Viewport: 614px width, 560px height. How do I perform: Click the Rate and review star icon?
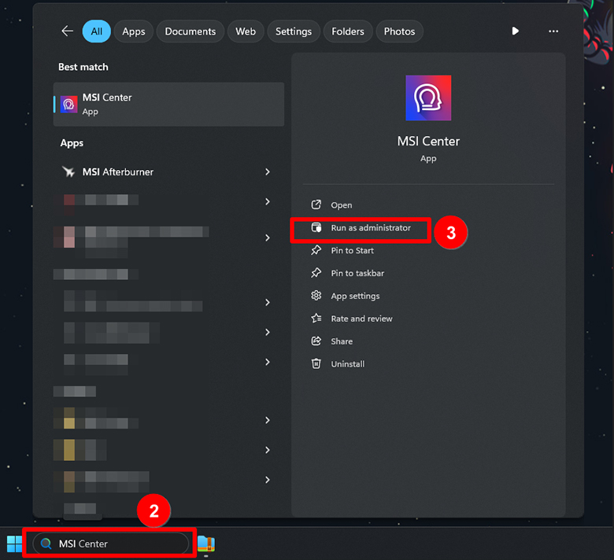coord(316,319)
